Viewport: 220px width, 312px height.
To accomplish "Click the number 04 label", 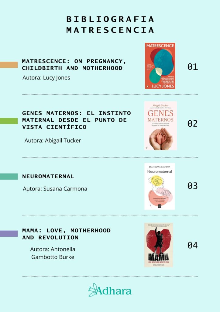I will [193, 245].
